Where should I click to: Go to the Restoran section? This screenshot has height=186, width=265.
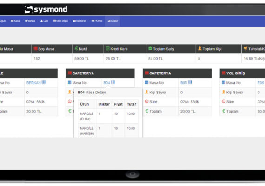click(79, 21)
